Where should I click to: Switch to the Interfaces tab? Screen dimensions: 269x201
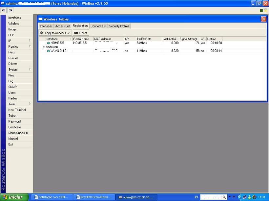[46, 26]
